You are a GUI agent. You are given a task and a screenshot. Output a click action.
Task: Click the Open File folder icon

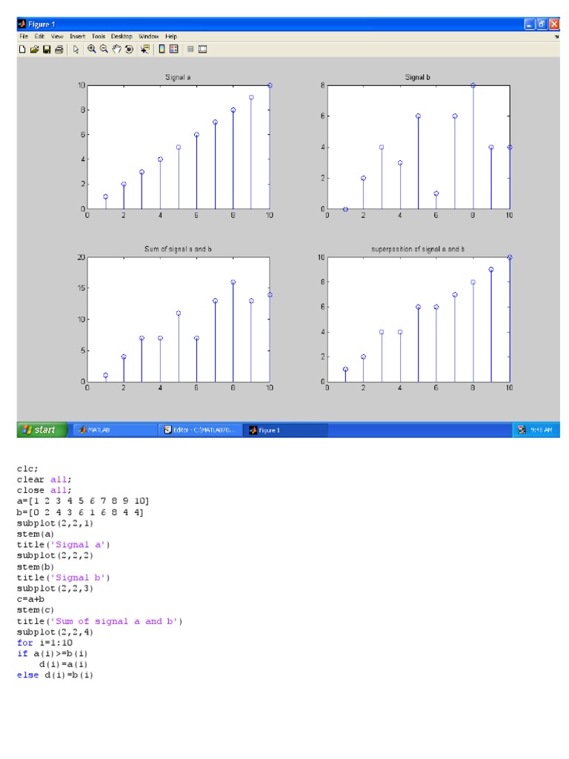34,50
